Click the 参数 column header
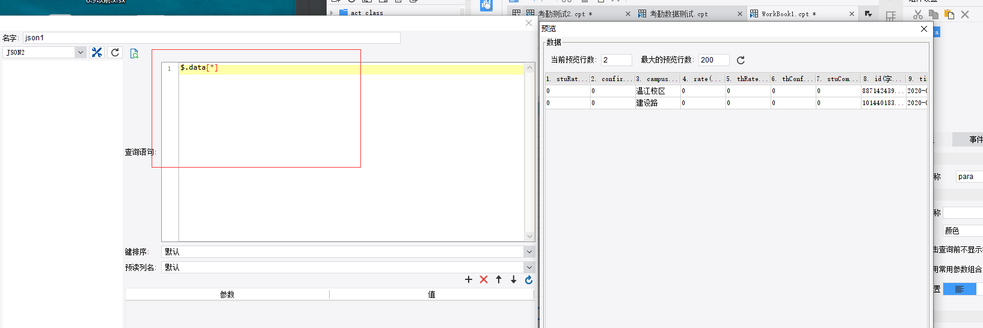The width and height of the screenshot is (983, 328). tap(227, 294)
